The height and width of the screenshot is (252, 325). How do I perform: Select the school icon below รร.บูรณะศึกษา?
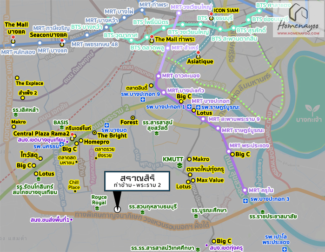[196, 216]
